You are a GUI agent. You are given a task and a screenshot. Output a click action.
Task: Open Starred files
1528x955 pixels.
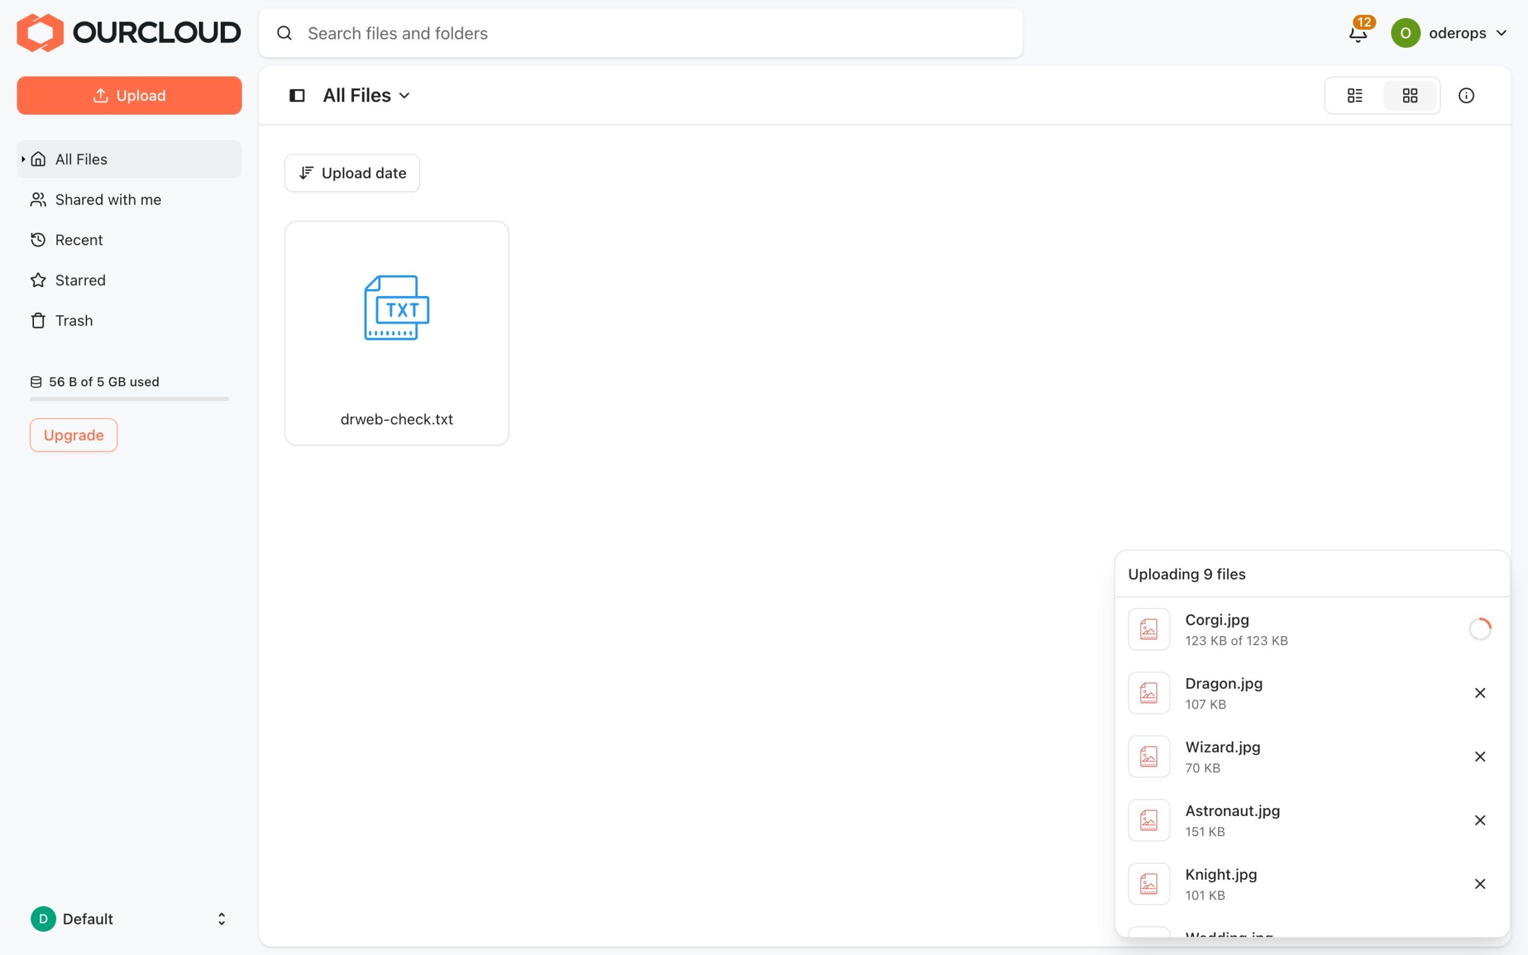129,281
